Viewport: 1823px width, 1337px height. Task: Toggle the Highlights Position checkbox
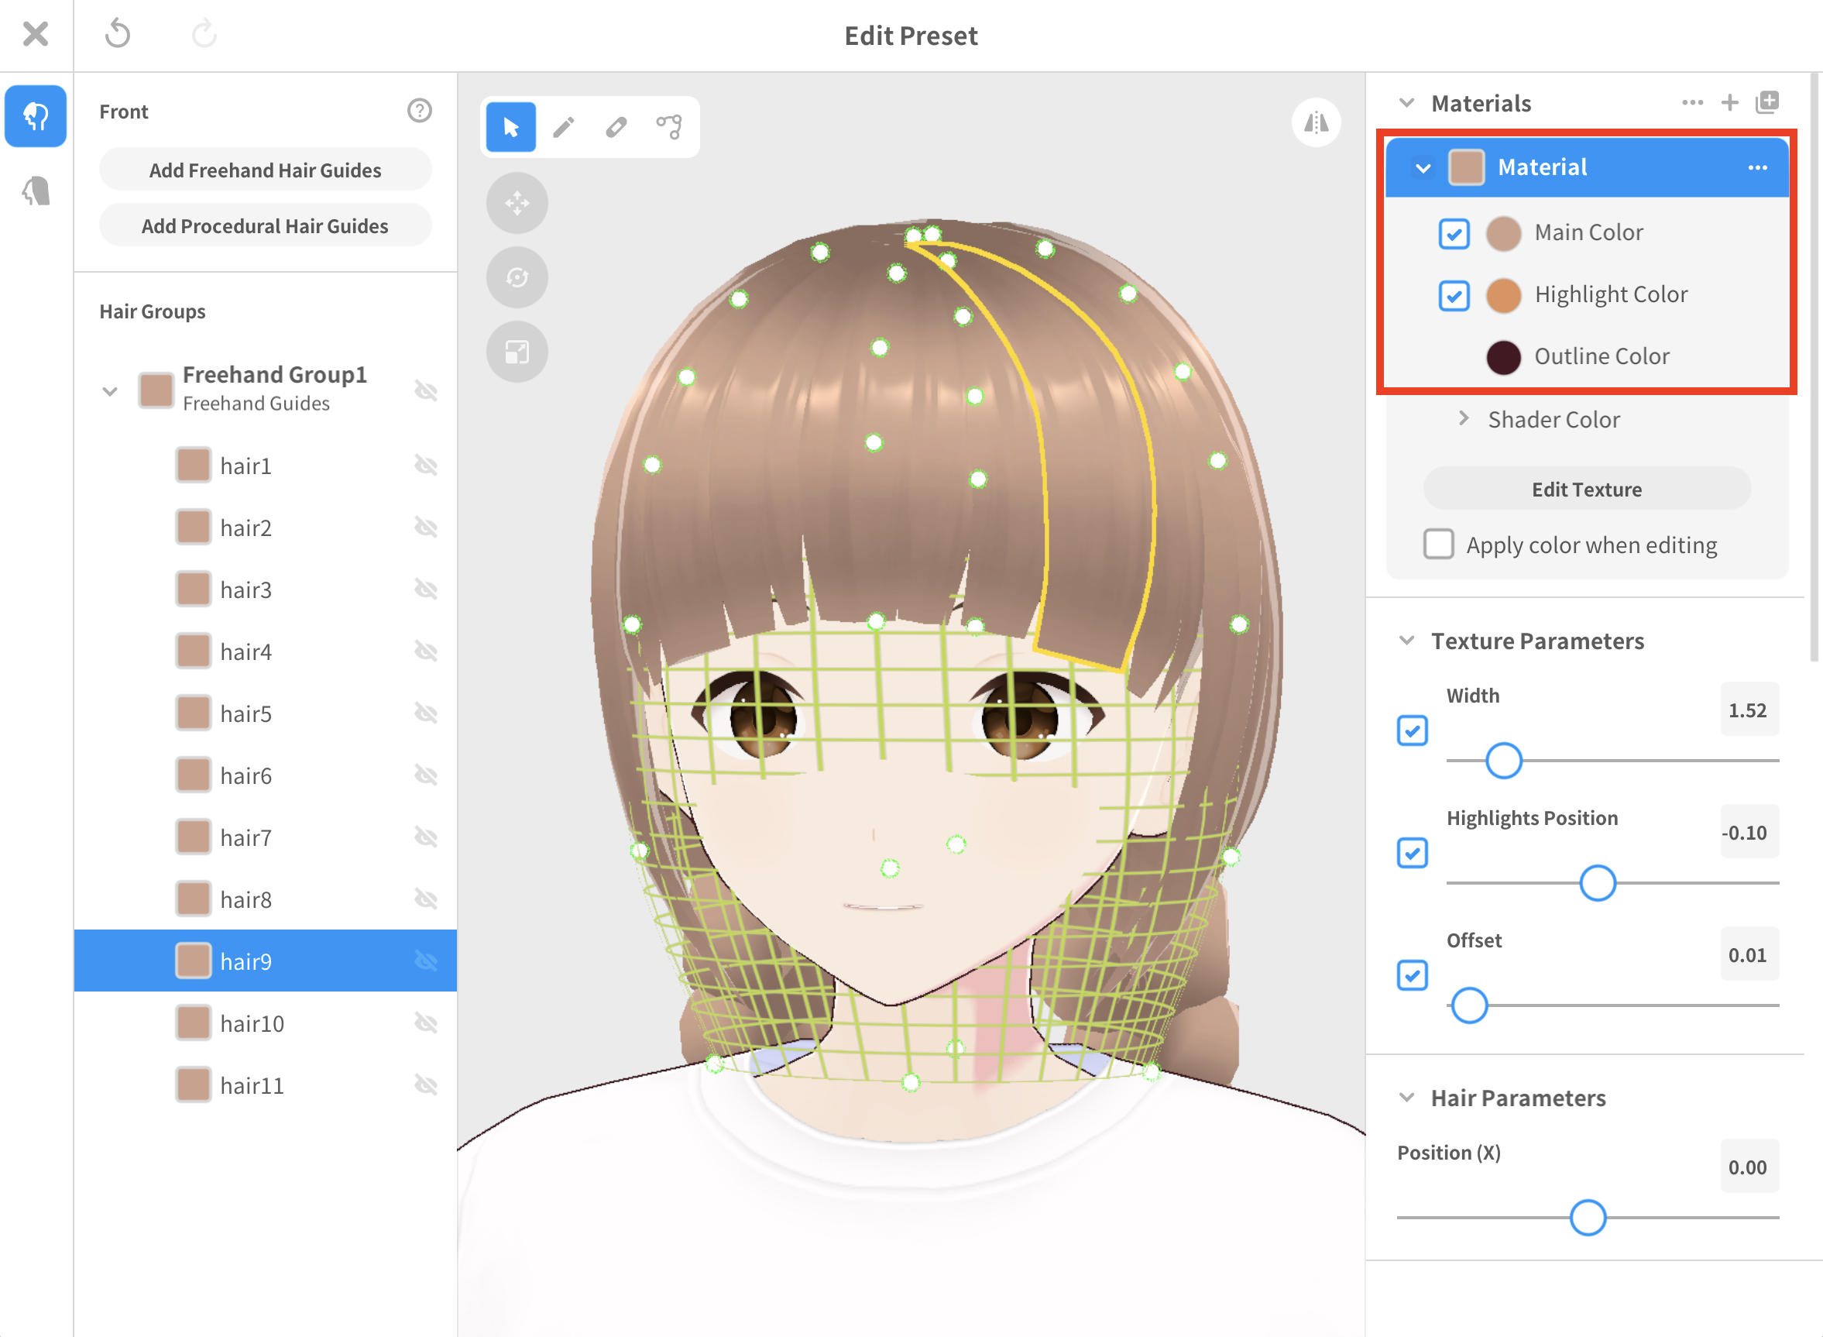[1412, 853]
